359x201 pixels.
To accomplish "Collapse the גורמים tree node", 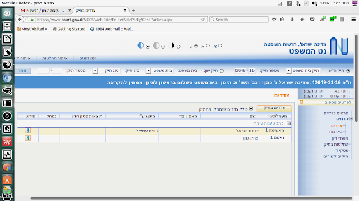I will (351, 118).
